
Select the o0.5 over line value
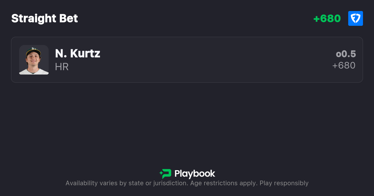pos(346,54)
